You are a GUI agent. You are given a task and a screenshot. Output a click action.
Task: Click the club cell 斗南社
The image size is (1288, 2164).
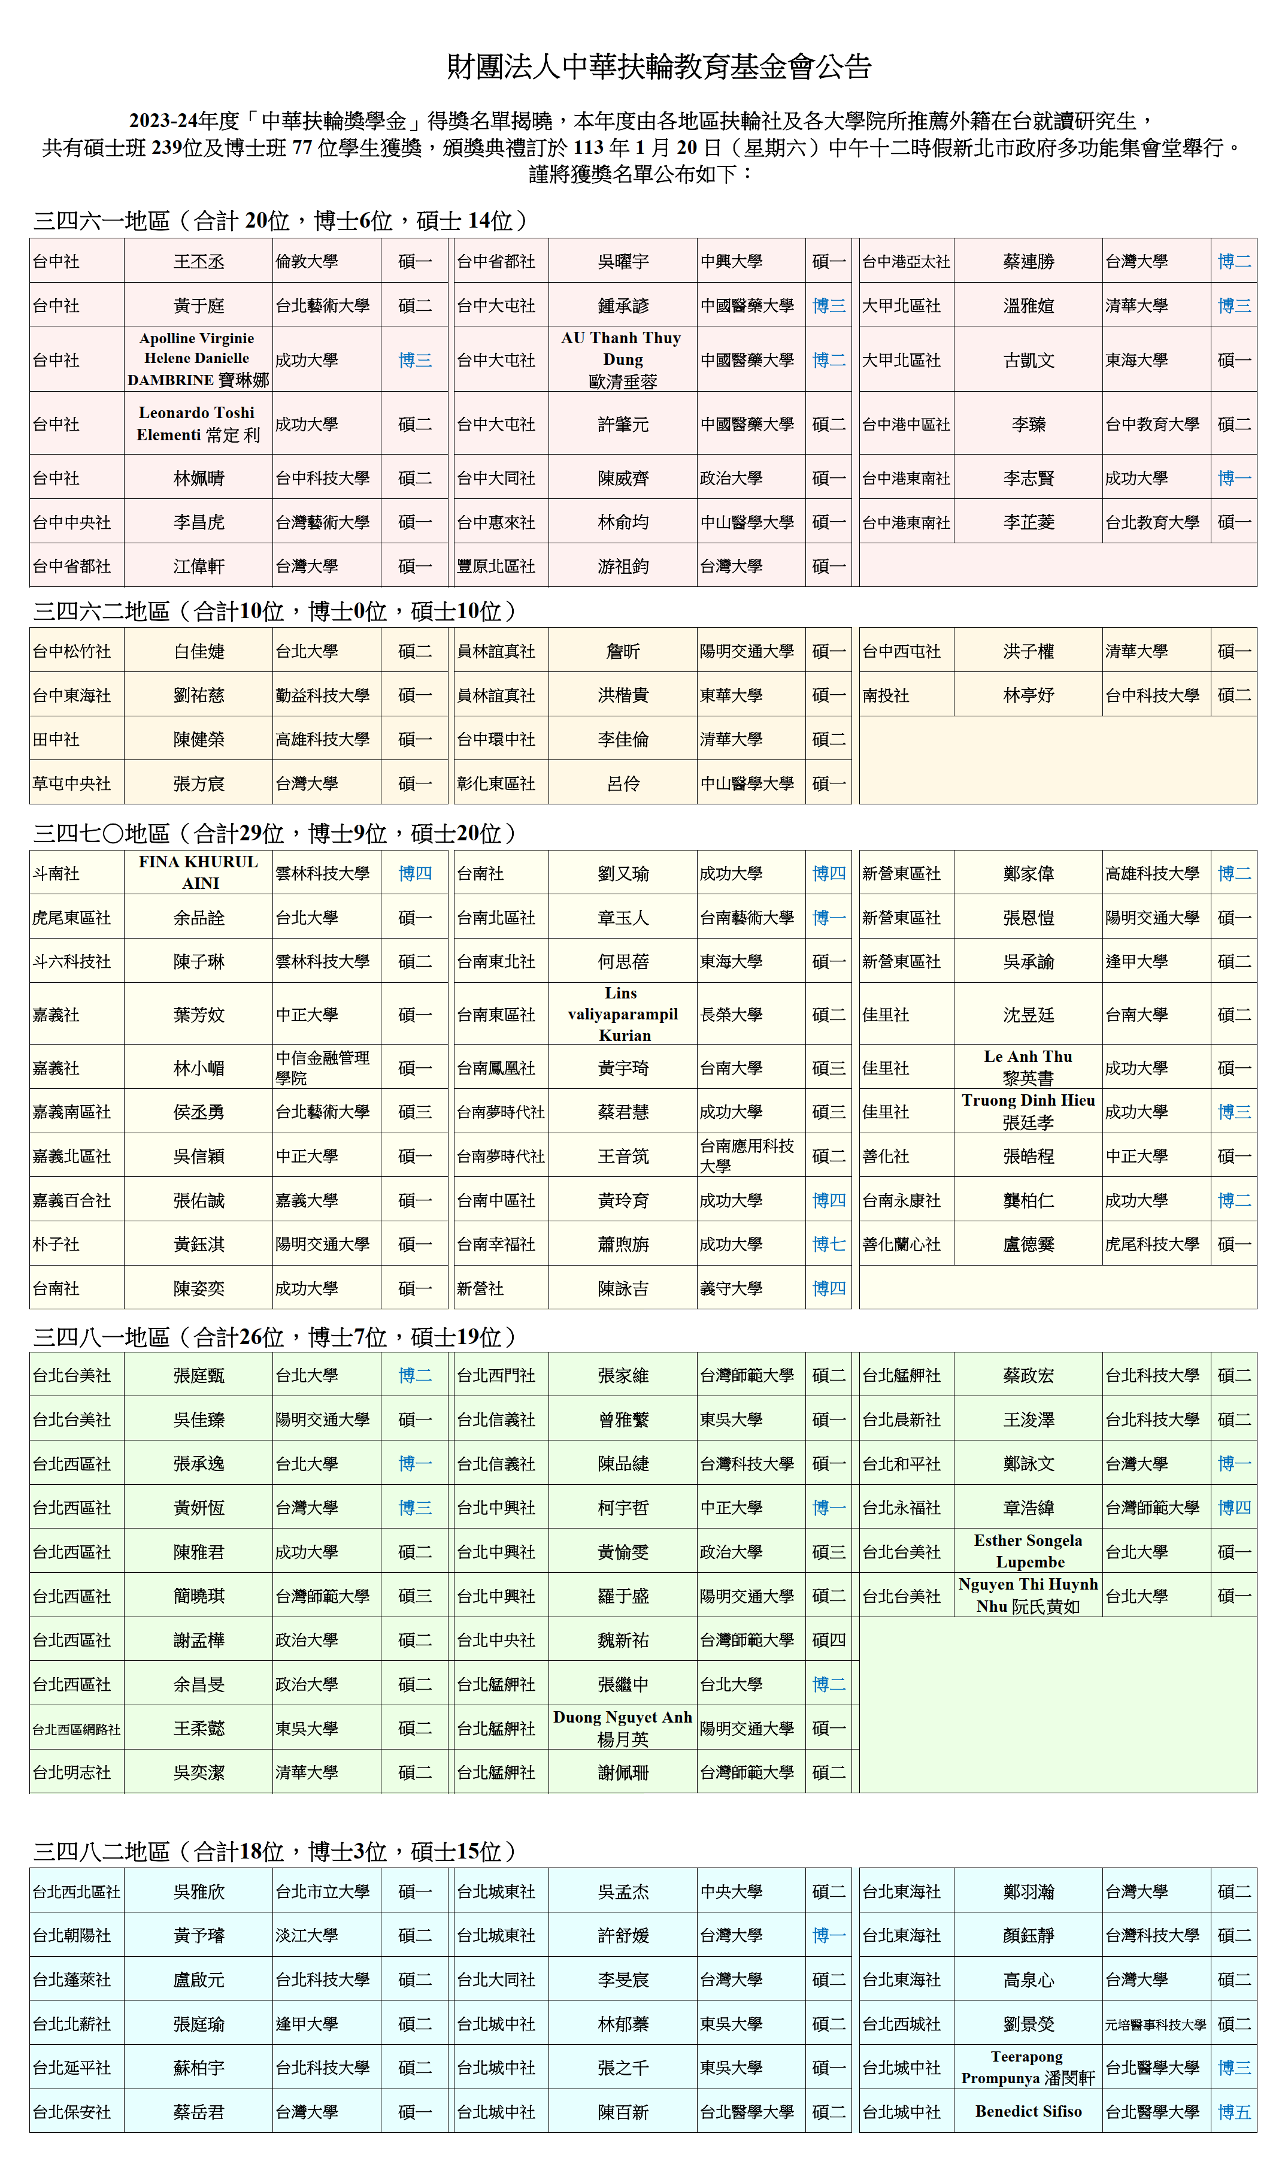pos(77,873)
